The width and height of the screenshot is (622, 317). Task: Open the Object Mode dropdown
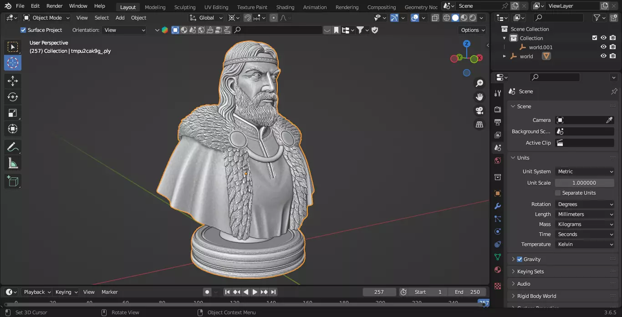coord(46,18)
